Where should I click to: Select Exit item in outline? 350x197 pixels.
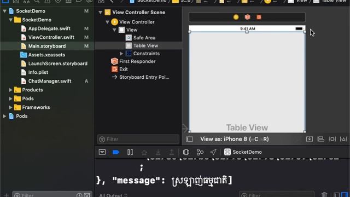(x=123, y=69)
